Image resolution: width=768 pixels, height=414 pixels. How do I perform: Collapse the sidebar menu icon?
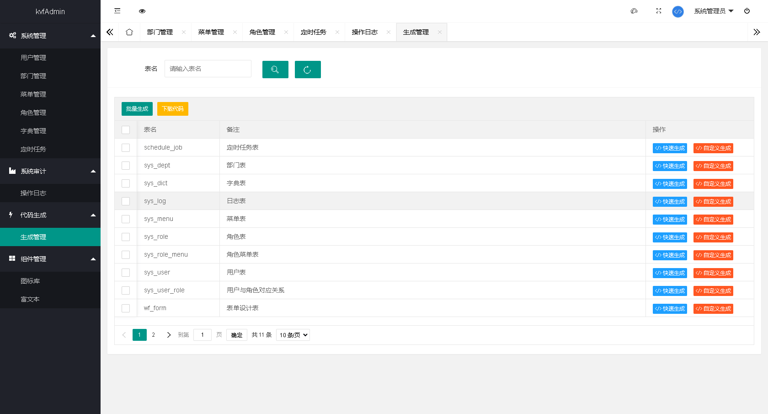(x=117, y=11)
